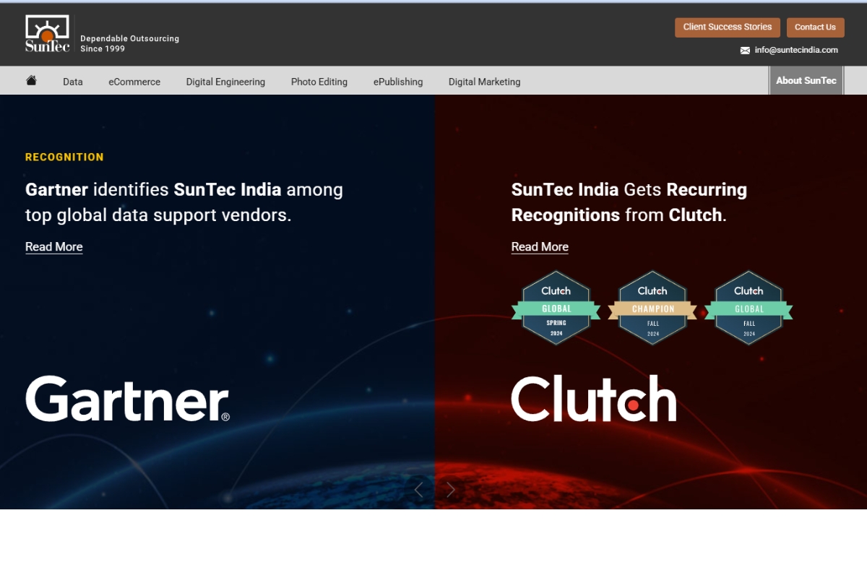867x578 pixels.
Task: Open the Digital Engineering menu
Action: [225, 82]
